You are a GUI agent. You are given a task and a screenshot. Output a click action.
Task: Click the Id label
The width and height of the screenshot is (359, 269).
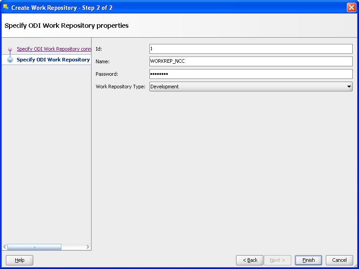(99, 49)
